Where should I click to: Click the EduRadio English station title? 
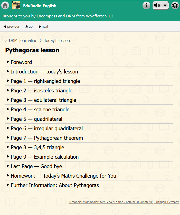[x=40, y=6]
